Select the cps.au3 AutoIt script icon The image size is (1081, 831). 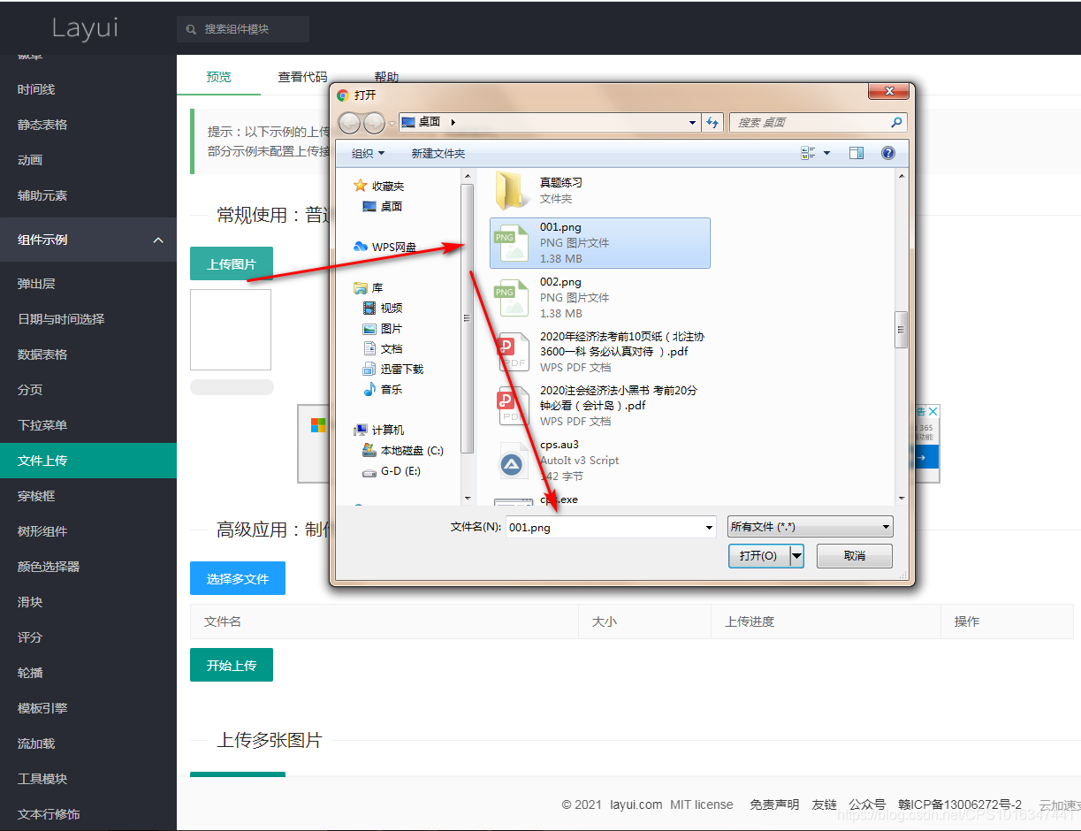(x=512, y=462)
